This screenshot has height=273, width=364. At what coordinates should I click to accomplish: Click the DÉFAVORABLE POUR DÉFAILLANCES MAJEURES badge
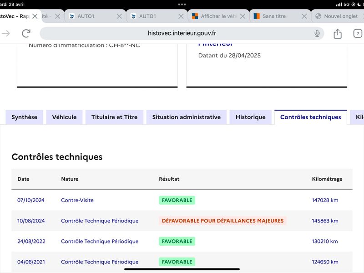coord(222,221)
